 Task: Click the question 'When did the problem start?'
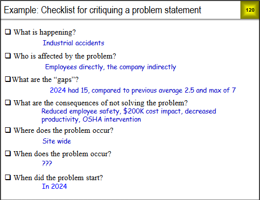pos(58,178)
